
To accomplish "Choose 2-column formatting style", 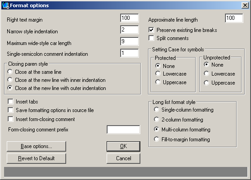I will [157, 119].
